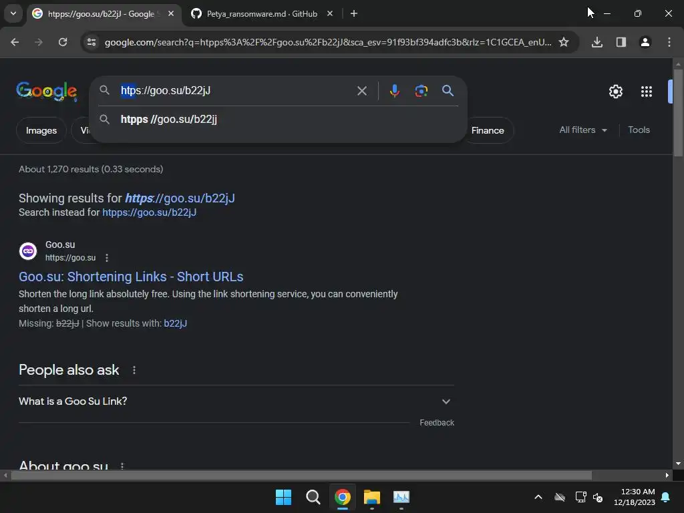This screenshot has height=513, width=684.
Task: Open the muted volume tray icon
Action: pos(598,497)
